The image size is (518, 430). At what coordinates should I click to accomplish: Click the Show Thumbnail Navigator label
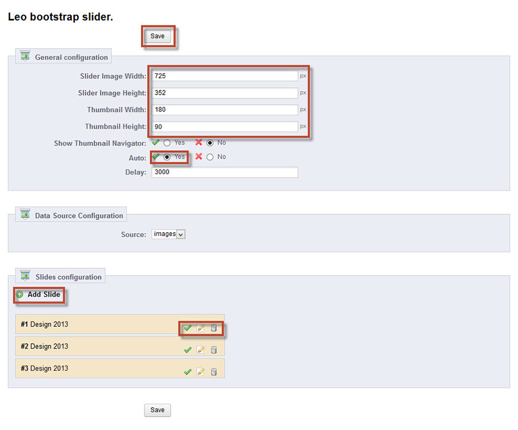(x=100, y=143)
